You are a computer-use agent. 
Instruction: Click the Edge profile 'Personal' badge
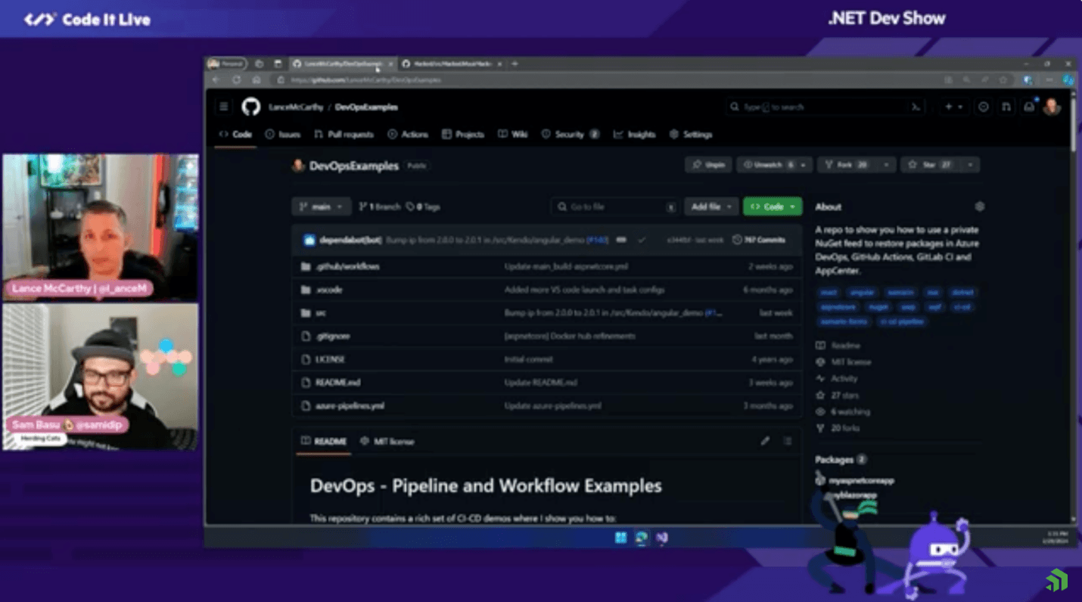click(226, 64)
